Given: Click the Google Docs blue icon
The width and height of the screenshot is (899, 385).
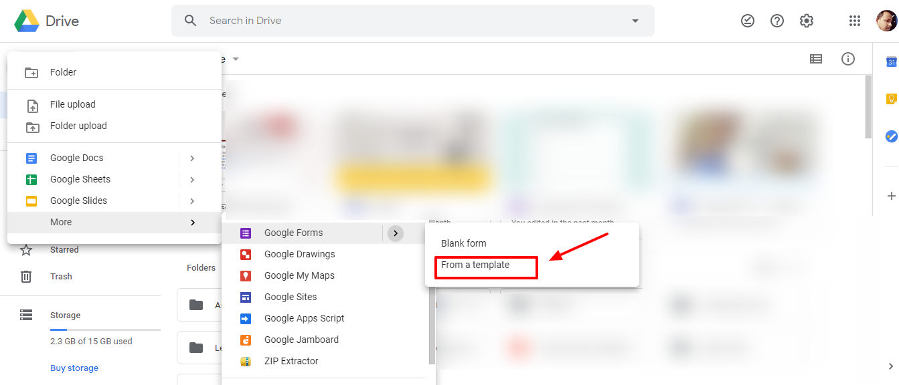Looking at the screenshot, I should click(x=31, y=158).
